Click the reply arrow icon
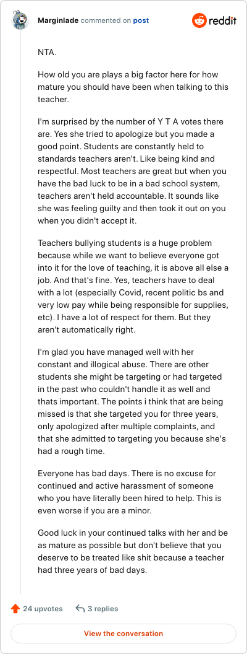The width and height of the screenshot is (247, 654). click(80, 609)
